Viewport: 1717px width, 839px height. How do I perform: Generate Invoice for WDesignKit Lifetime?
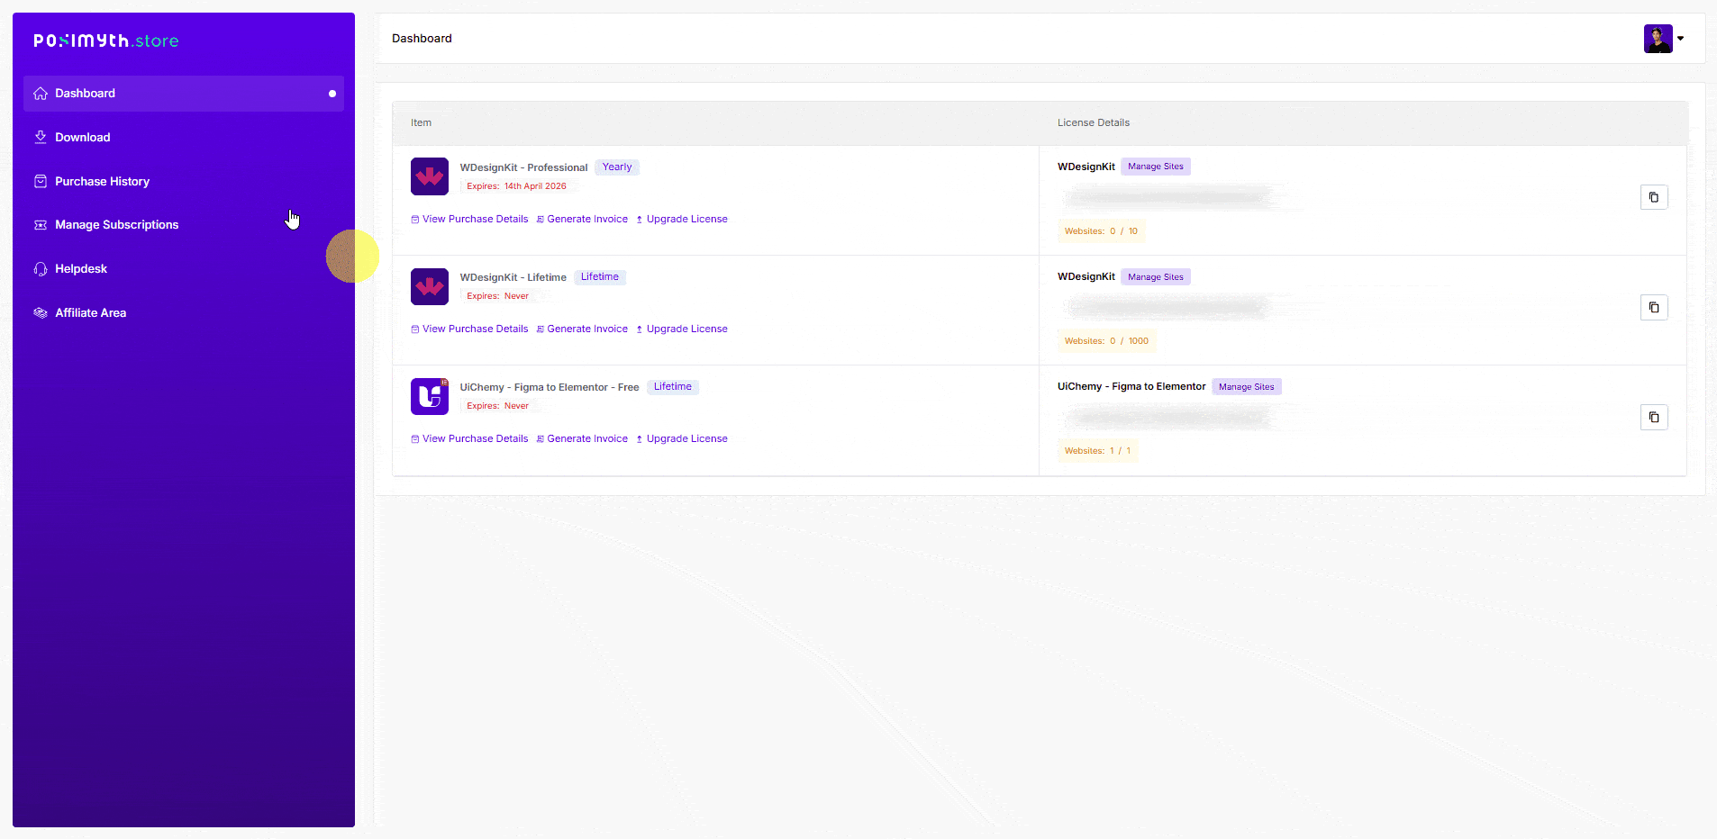582,329
